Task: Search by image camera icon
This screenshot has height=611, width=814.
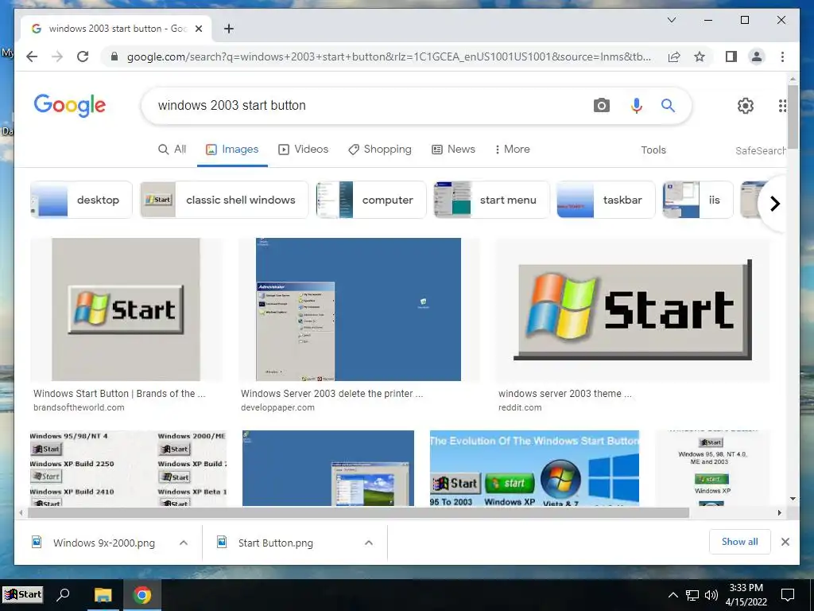Action: [601, 106]
